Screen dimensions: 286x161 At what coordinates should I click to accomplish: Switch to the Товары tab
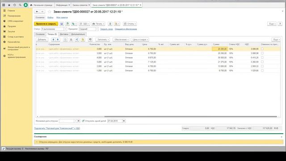[x=52, y=34]
